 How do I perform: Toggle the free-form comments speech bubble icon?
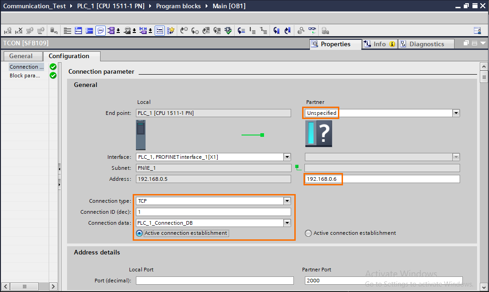tap(101, 31)
